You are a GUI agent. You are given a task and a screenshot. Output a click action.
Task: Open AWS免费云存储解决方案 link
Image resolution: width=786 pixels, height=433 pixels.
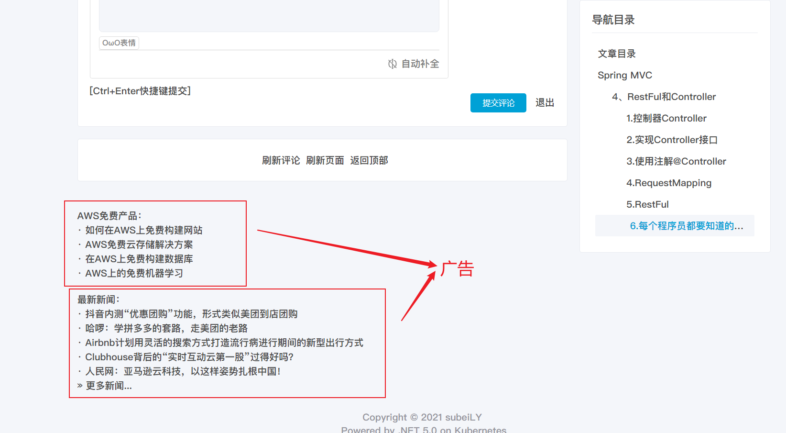coord(139,244)
